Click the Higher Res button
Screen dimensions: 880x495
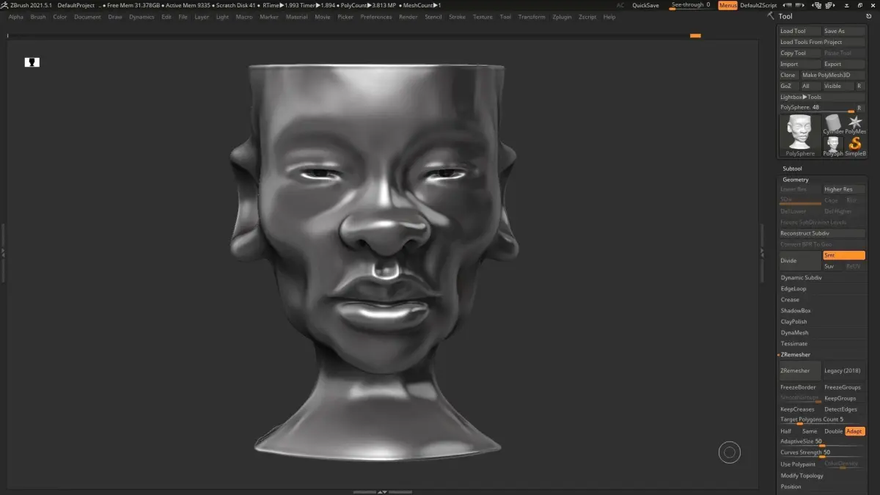coord(843,189)
